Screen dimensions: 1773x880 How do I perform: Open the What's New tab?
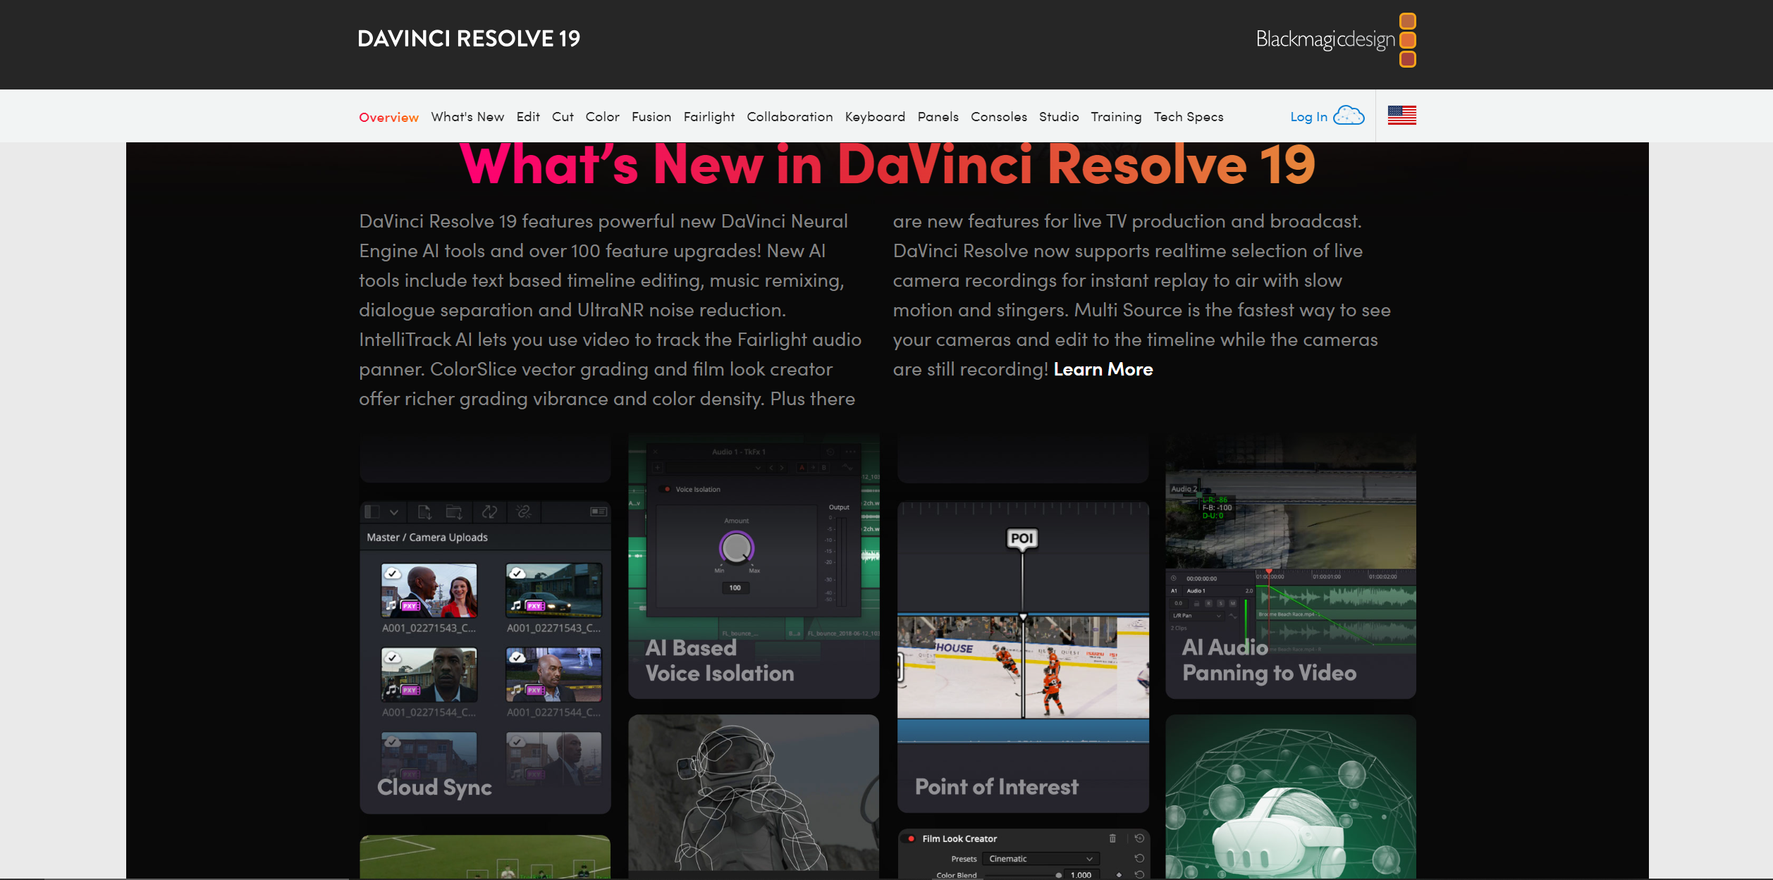[x=467, y=117]
